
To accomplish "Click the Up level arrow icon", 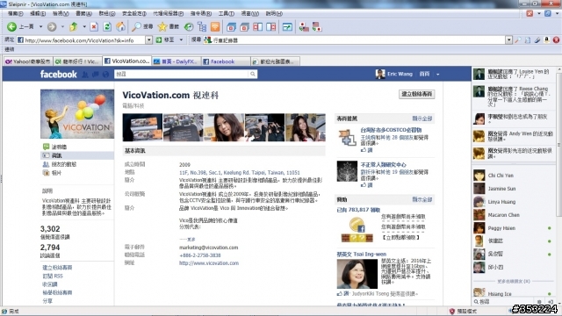I will [74, 27].
